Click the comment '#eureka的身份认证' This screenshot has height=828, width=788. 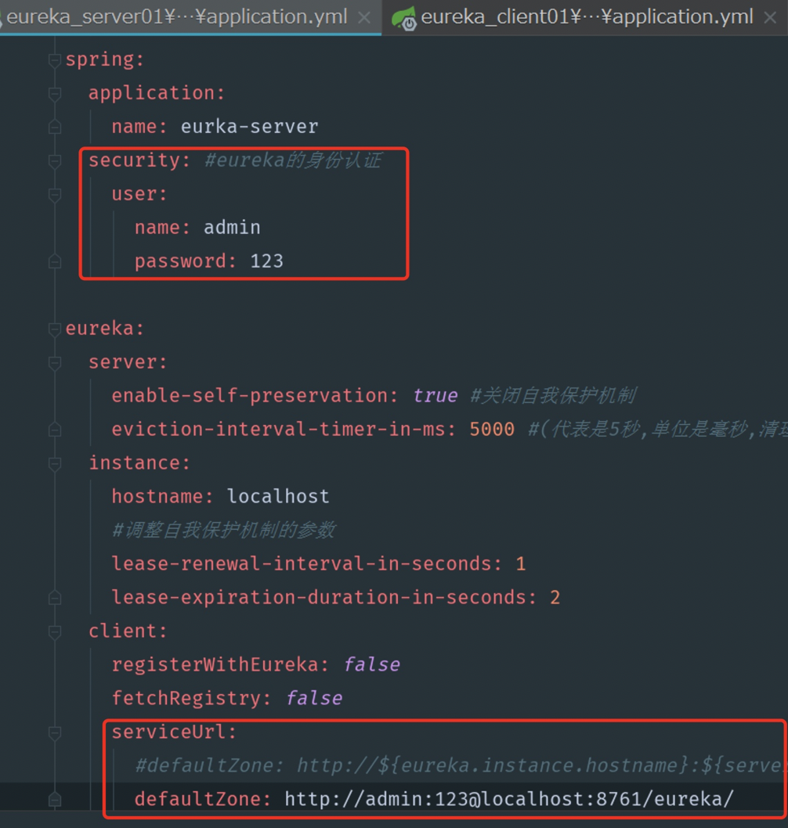293,160
